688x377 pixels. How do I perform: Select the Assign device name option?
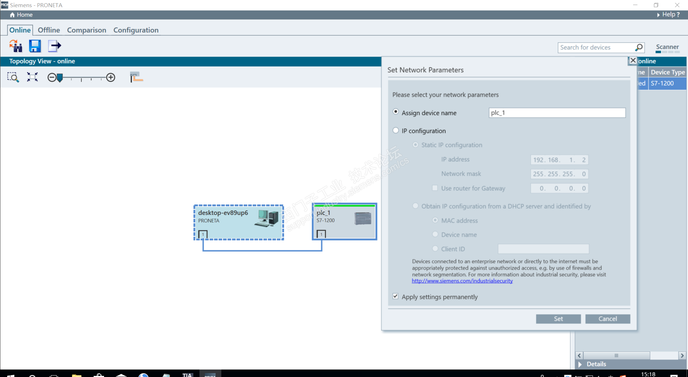(x=396, y=112)
